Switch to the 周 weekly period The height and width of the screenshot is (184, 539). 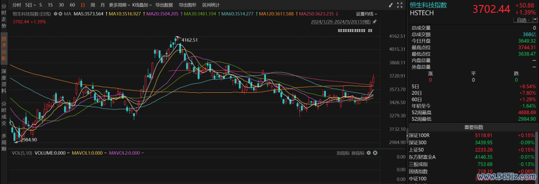point(93,5)
